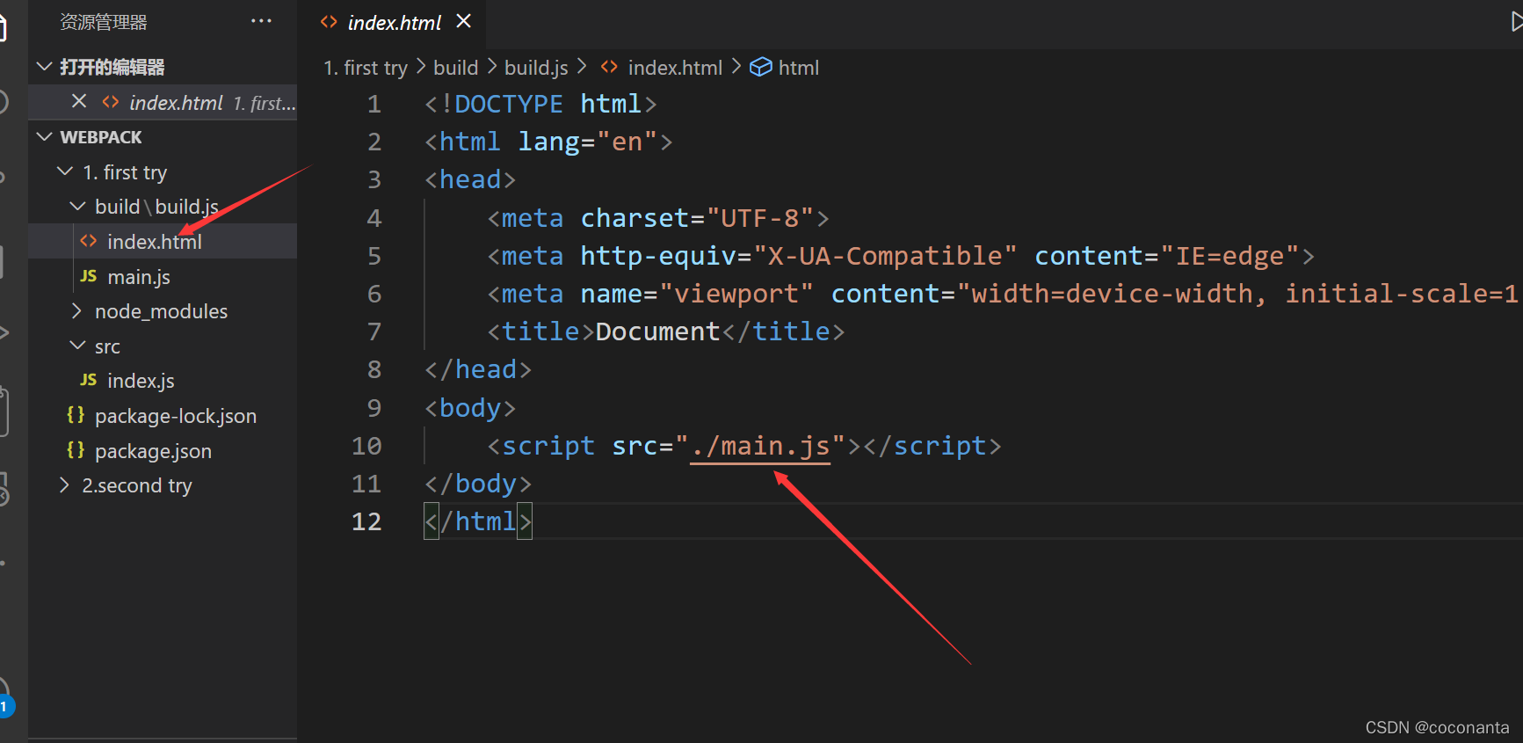1523x743 pixels.
Task: Click the 'Document' title text
Action: tap(657, 331)
